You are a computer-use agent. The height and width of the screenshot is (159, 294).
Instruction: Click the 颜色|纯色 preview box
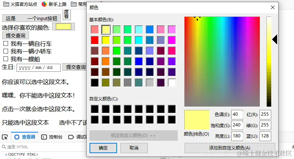click(x=197, y=120)
